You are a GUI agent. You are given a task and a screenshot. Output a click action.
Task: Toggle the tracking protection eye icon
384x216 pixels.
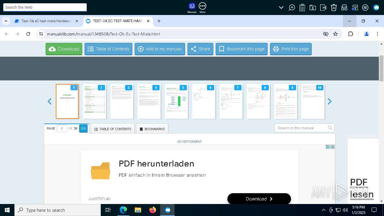click(325, 34)
